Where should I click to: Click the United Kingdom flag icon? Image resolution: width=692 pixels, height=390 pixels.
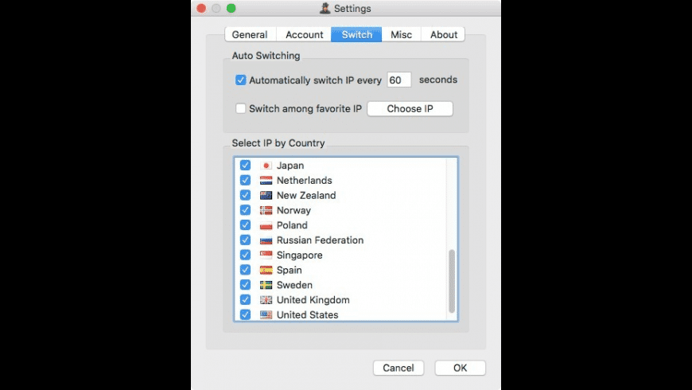coord(266,300)
